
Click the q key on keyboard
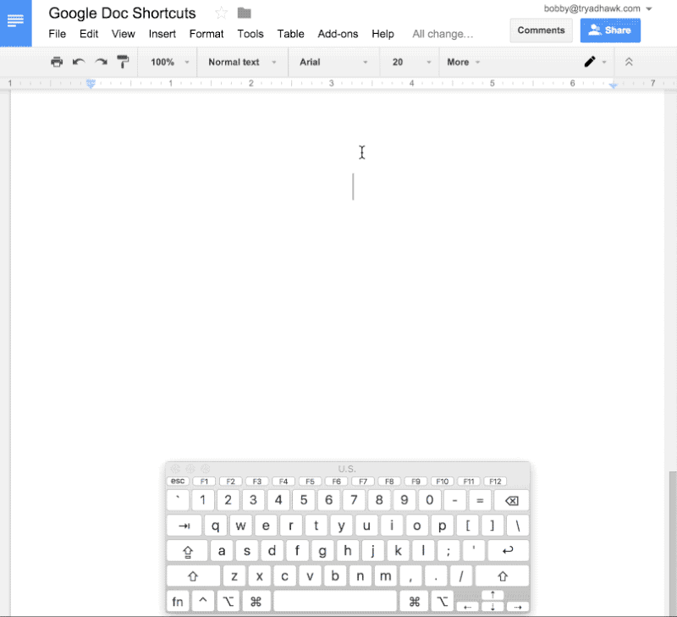(x=215, y=526)
